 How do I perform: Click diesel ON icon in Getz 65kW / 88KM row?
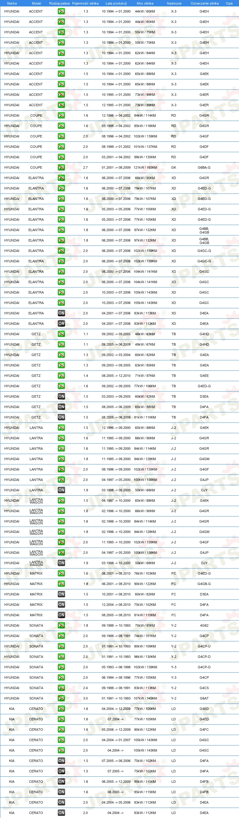coord(61,407)
